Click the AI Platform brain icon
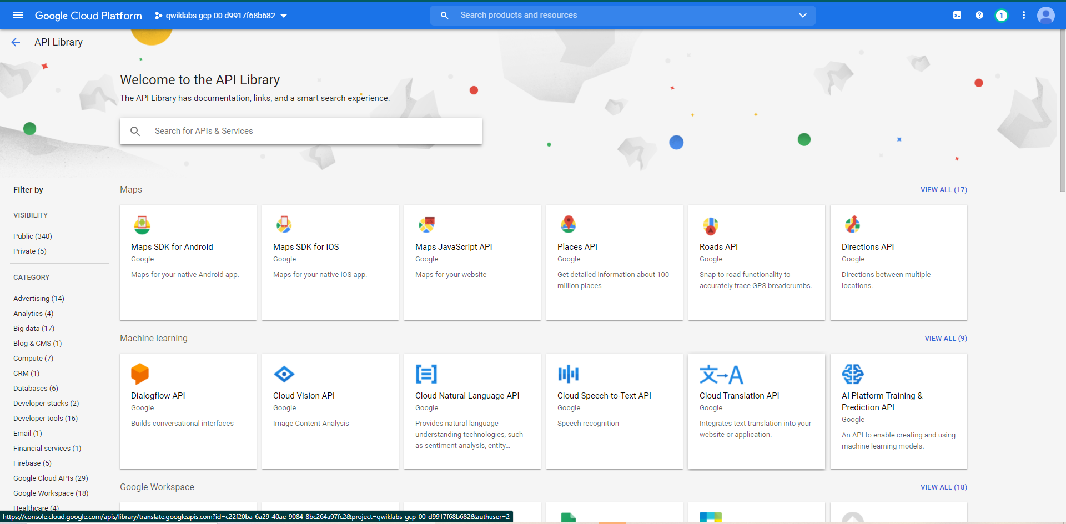This screenshot has width=1066, height=524. [x=853, y=374]
